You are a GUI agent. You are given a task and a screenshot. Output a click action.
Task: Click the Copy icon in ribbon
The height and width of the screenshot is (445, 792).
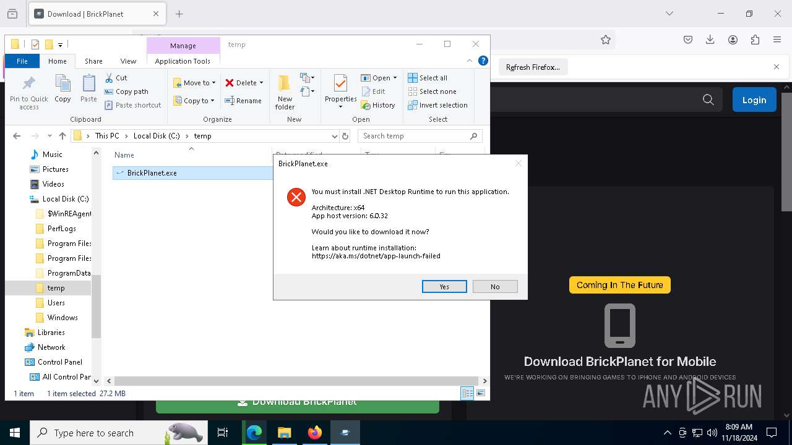62,88
